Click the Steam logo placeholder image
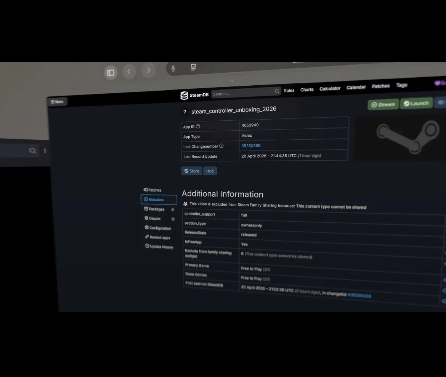The image size is (446, 377). [x=408, y=137]
